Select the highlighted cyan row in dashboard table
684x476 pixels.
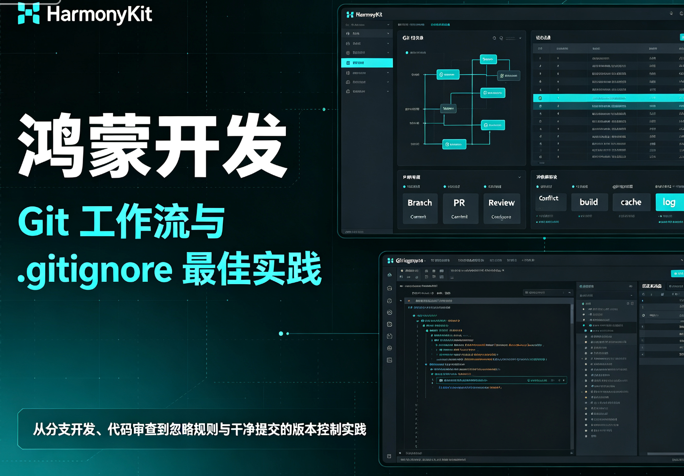pyautogui.click(x=608, y=98)
